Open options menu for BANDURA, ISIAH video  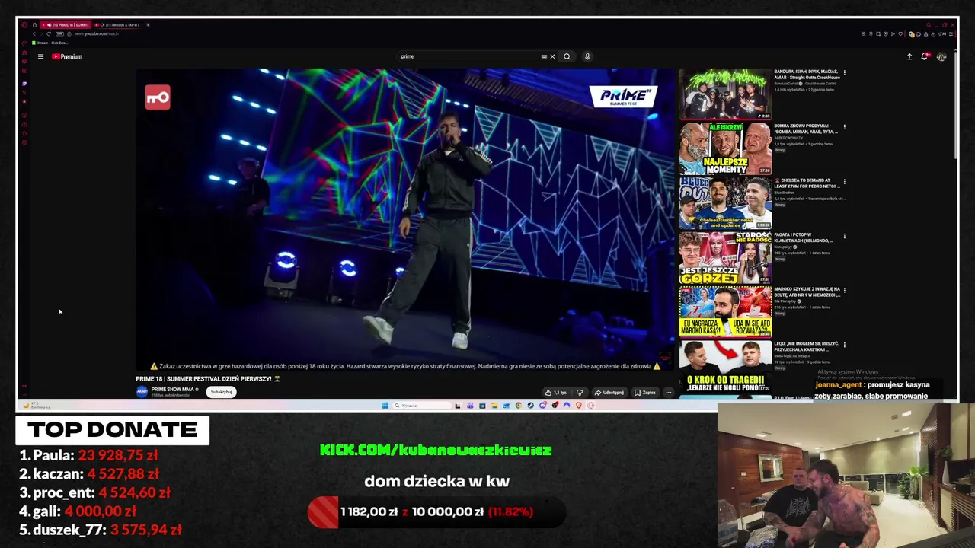[844, 73]
